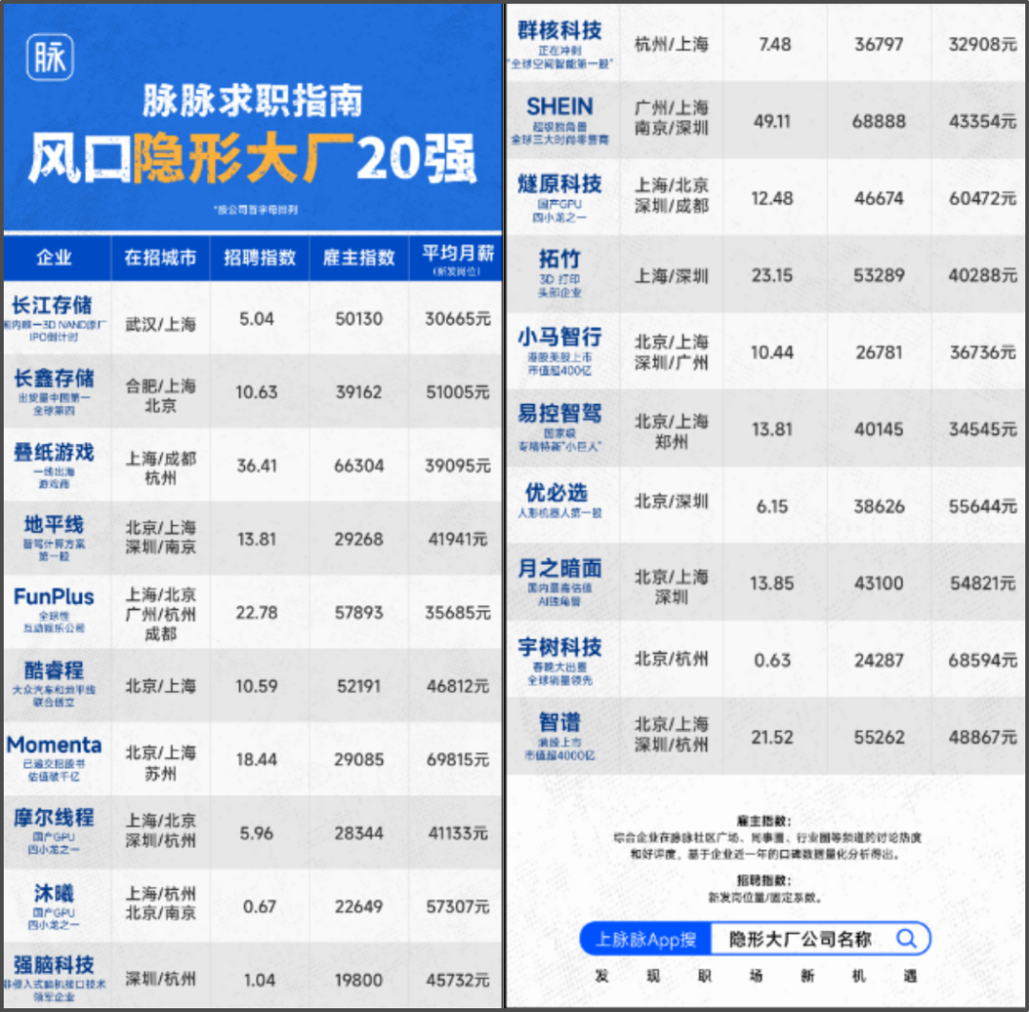1029x1012 pixels.
Task: Click the 平均月薪 column header
Action: (x=457, y=254)
